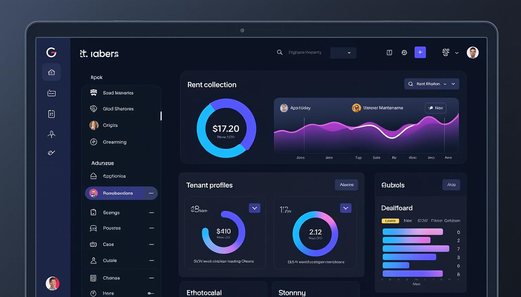The image size is (521, 297).
Task: Open the house icon beside Apptionioa
Action: point(93,176)
